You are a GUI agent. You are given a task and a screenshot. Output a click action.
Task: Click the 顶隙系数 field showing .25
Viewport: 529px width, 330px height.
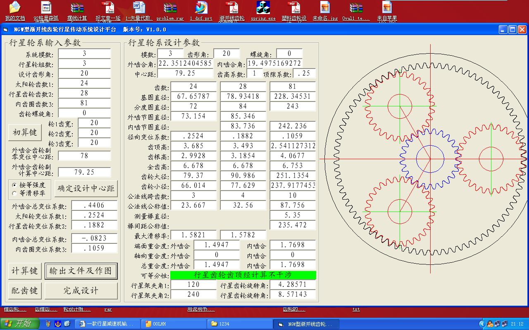tap(305, 73)
